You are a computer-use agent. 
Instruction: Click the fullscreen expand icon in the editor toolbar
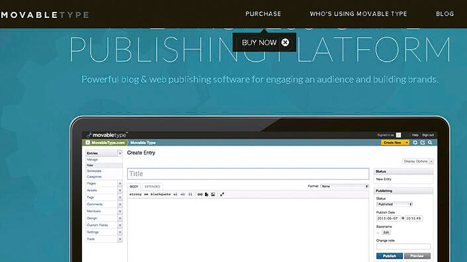click(x=222, y=195)
